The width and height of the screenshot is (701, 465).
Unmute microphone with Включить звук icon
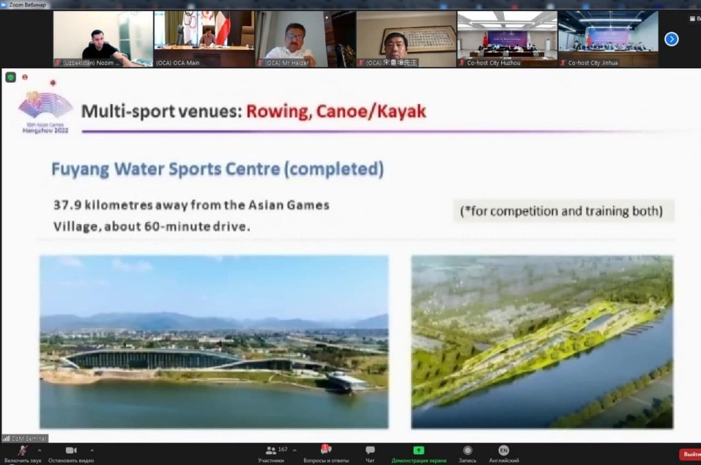(23, 451)
